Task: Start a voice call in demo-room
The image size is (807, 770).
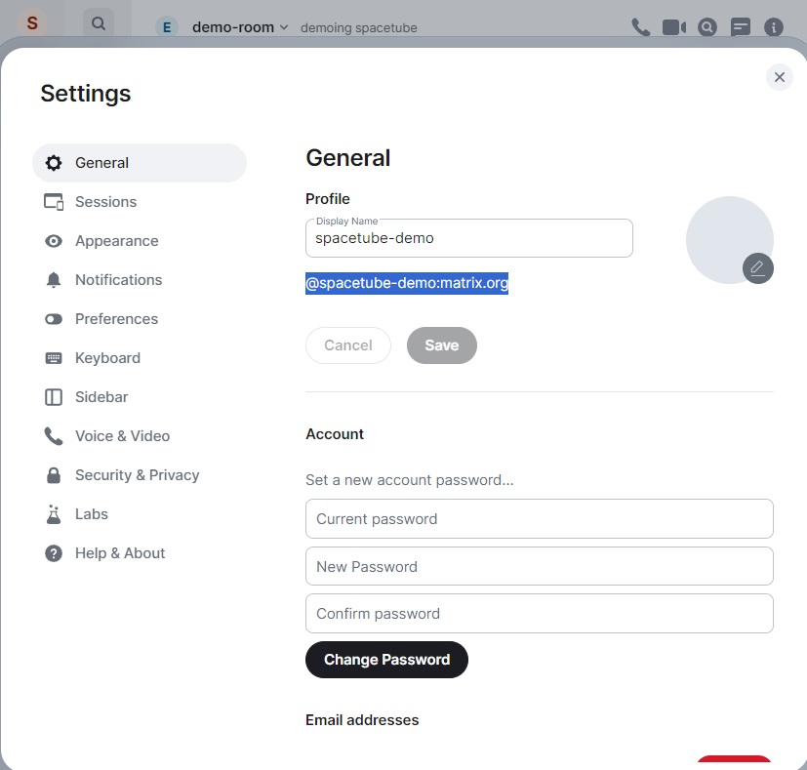Action: 641,26
